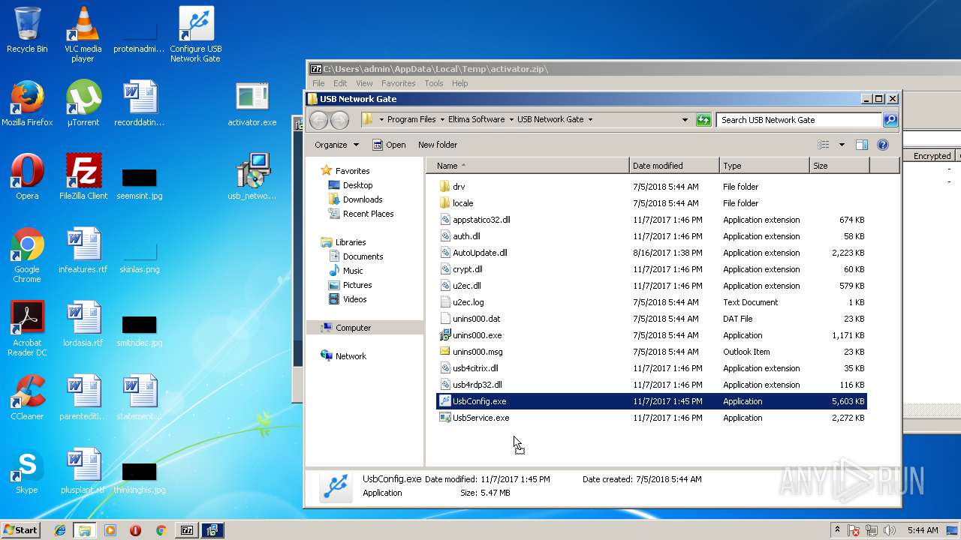Image resolution: width=961 pixels, height=540 pixels.
Task: Select Downloads in navigation pane
Action: pos(363,199)
